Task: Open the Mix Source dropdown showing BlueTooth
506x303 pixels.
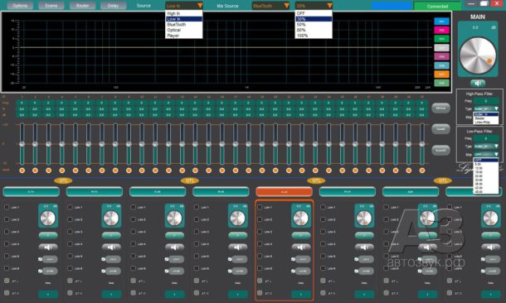Action: click(x=270, y=6)
